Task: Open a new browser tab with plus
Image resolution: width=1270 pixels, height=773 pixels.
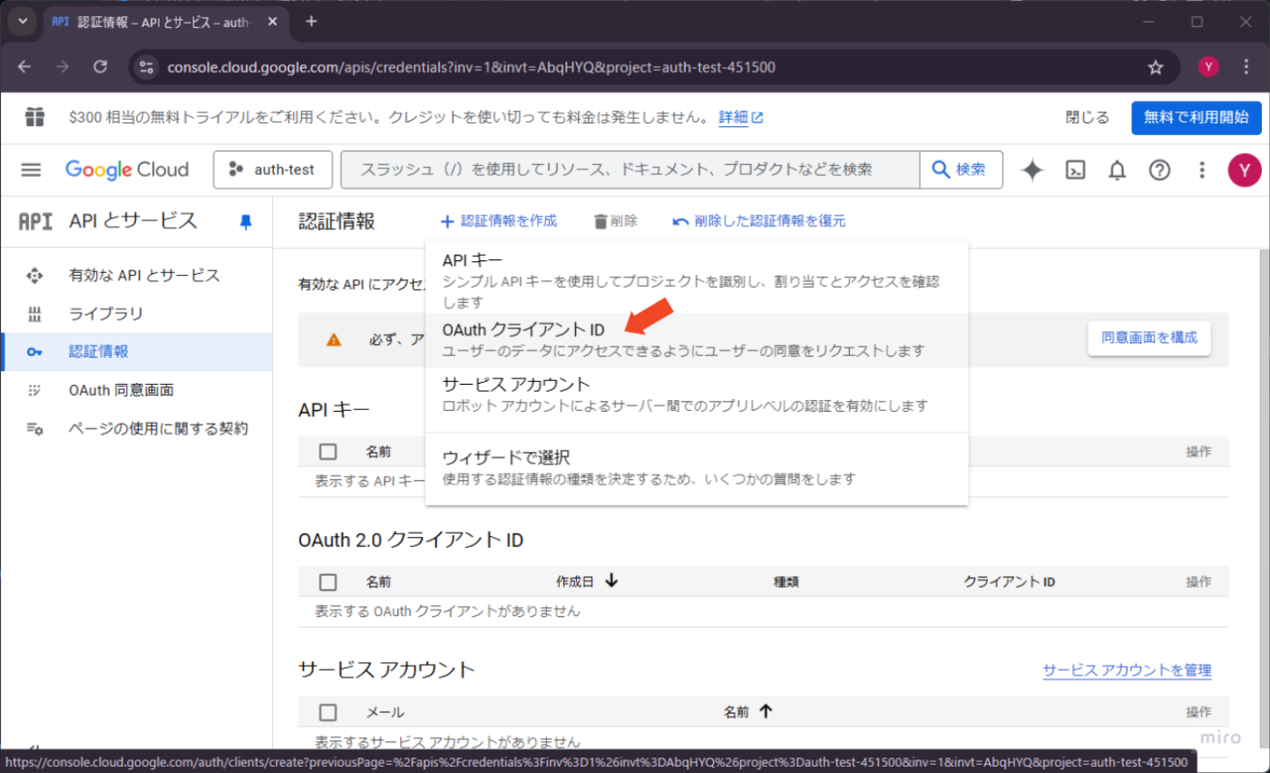Action: click(311, 21)
